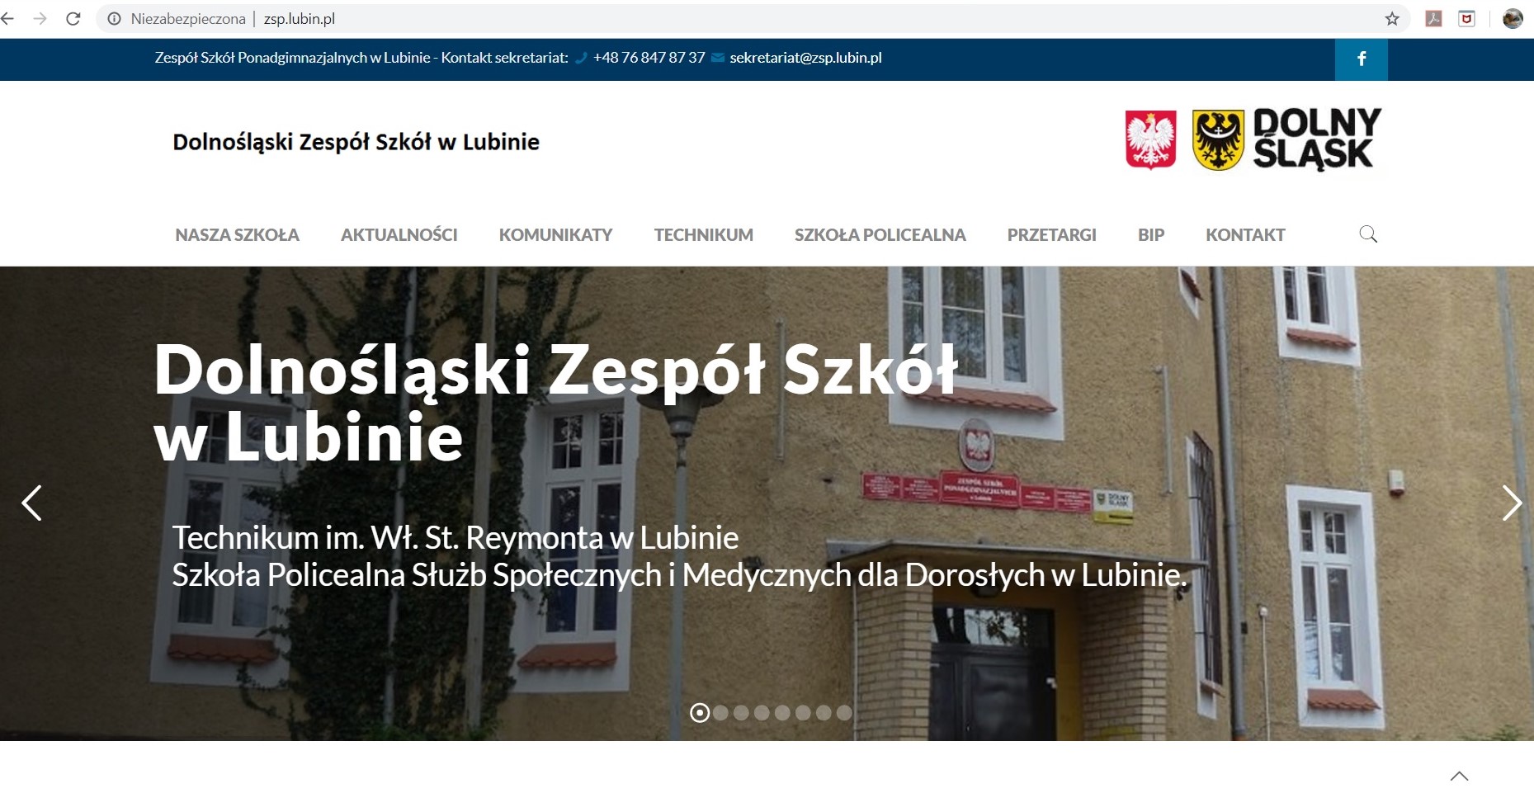Screen dimensions: 1534x798
Task: Open the browser extension icon near the address bar
Action: tap(1468, 17)
